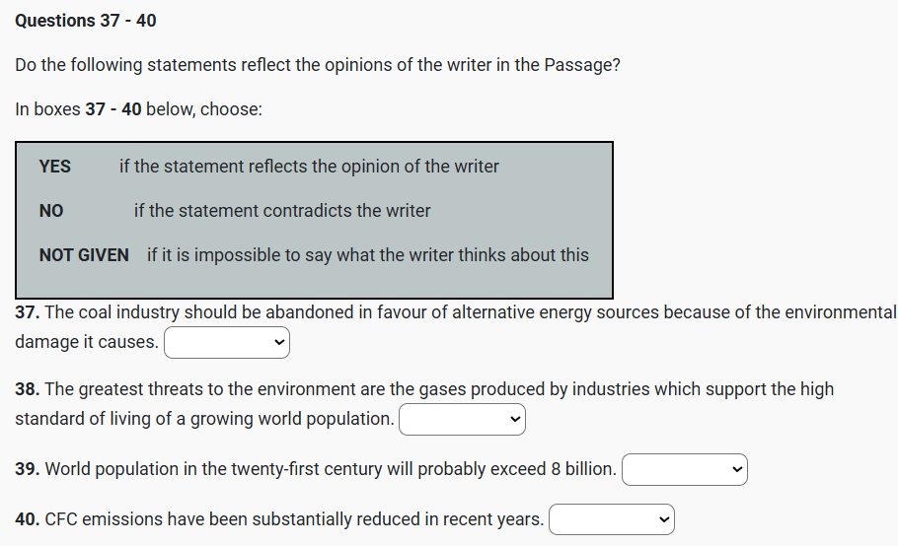898x546 pixels.
Task: Click the bold 'NO' label in the grey box
Action: click(x=51, y=211)
